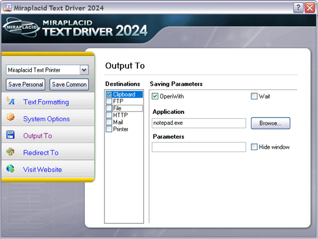Check the Hide window checkbox

pyautogui.click(x=254, y=147)
